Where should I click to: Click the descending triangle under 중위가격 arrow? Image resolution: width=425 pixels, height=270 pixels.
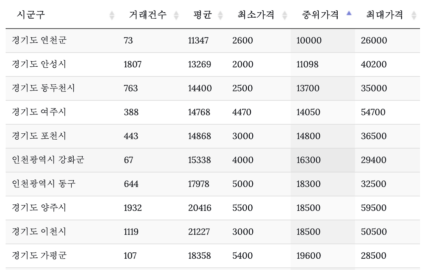click(349, 16)
